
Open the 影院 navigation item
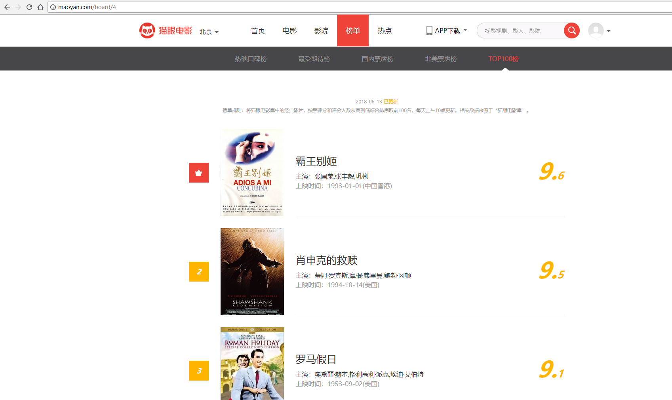click(321, 30)
